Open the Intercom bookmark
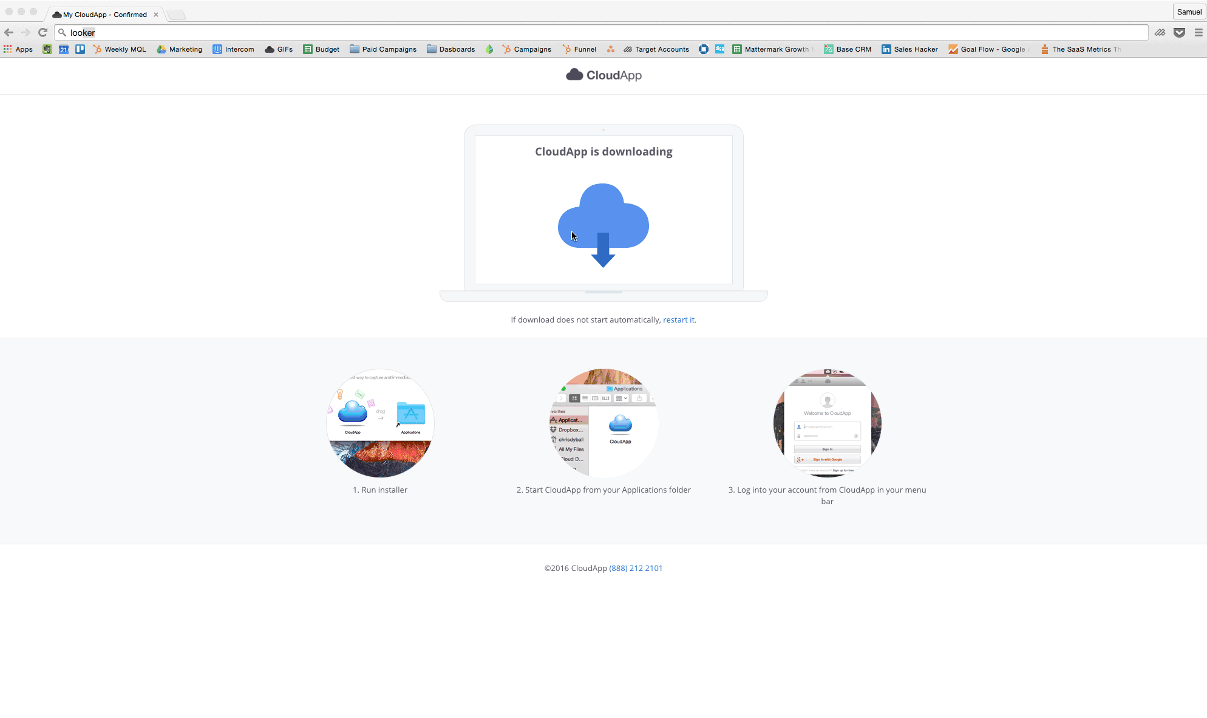 234,49
